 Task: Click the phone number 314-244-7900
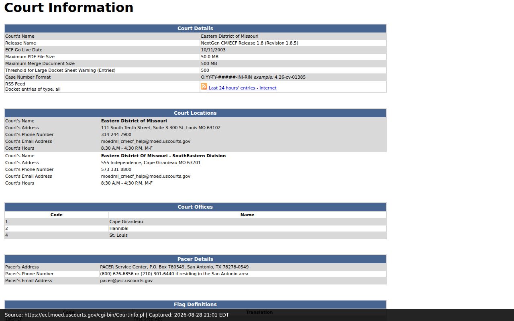point(116,134)
